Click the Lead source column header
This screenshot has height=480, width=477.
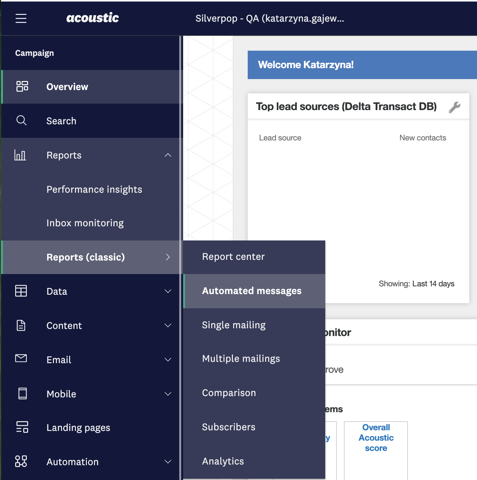280,138
